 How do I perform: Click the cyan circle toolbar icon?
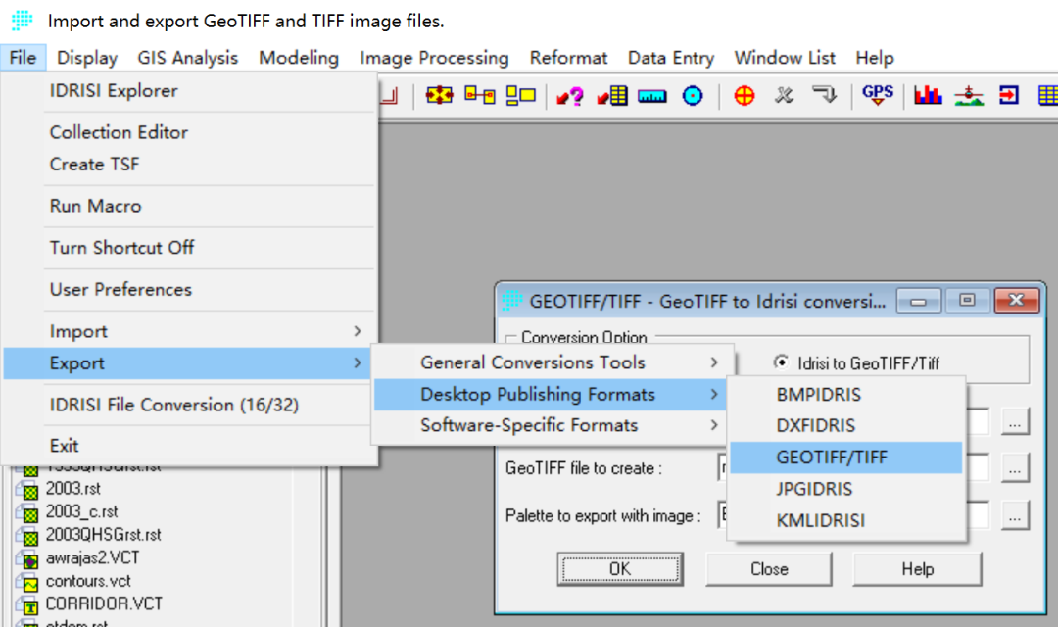pyautogui.click(x=693, y=96)
